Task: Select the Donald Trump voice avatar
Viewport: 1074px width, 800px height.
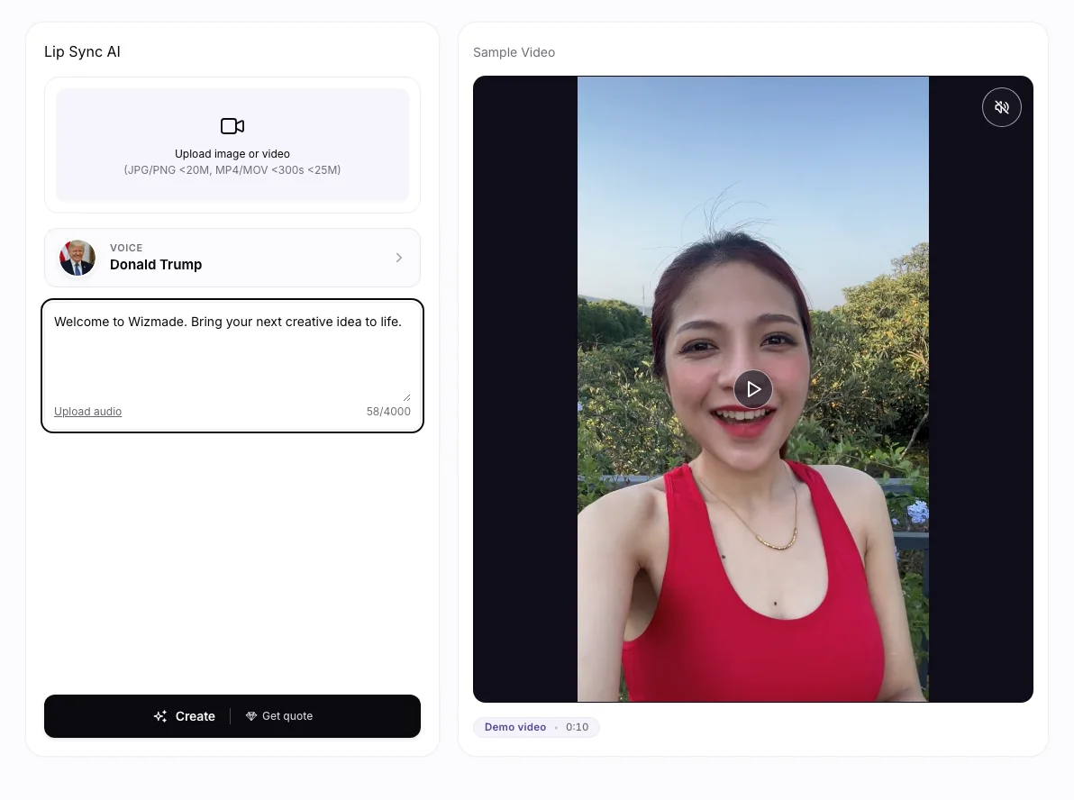Action: point(77,258)
